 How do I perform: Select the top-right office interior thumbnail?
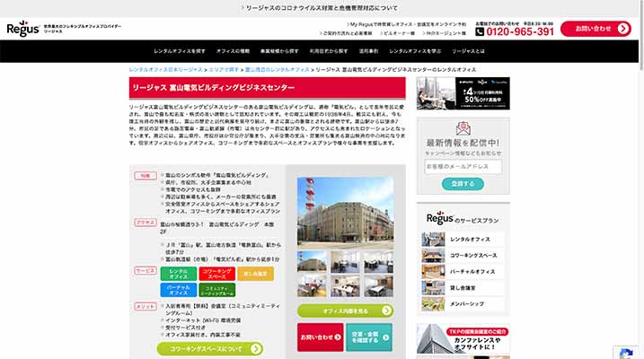[378, 262]
